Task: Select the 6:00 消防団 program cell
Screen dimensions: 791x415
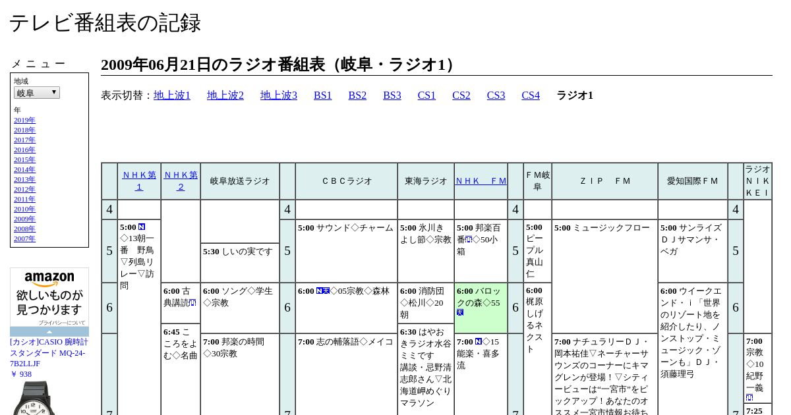Action: pos(426,303)
